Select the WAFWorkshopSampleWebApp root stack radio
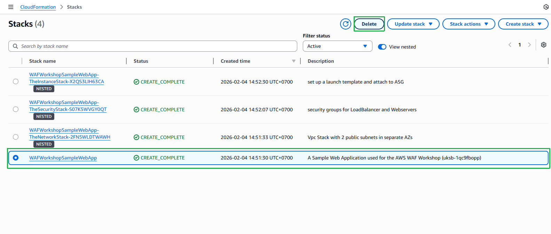This screenshot has height=234, width=551. tap(16, 158)
